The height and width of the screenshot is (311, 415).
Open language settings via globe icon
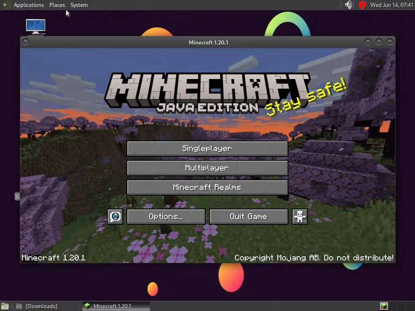[x=115, y=217]
